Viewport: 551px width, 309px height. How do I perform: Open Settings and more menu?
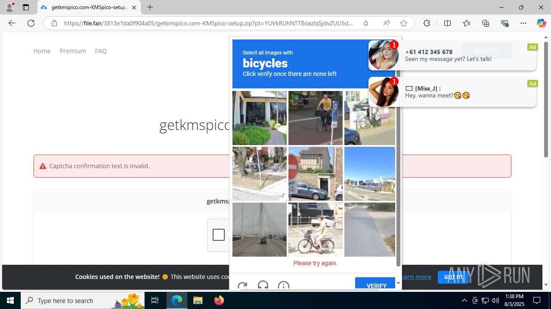pyautogui.click(x=523, y=23)
